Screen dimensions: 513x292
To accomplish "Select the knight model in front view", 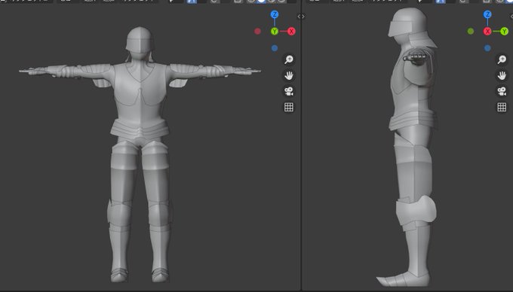I will click(140, 98).
